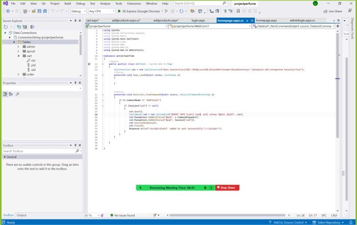Image resolution: width=357 pixels, height=225 pixels.
Task: Click the Refresh browser icon in toolbar
Action: [181, 11]
